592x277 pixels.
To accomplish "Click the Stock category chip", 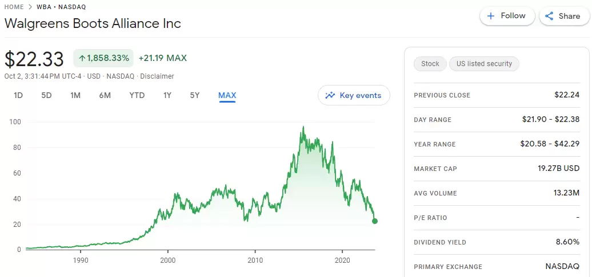I will (x=430, y=64).
